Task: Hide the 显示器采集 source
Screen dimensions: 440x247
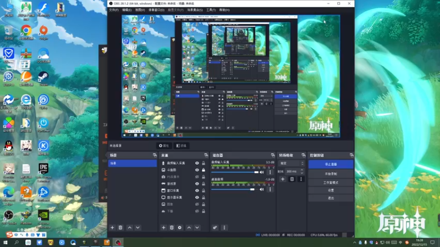Action: [x=197, y=198]
